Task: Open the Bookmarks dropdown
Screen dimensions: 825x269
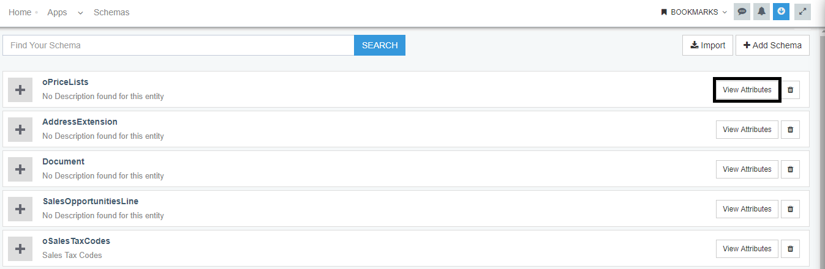Action: 694,12
